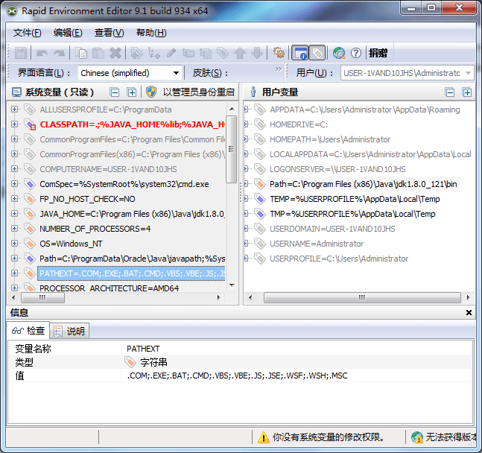
Task: Click the Undo arrow icon
Action: (x=42, y=53)
